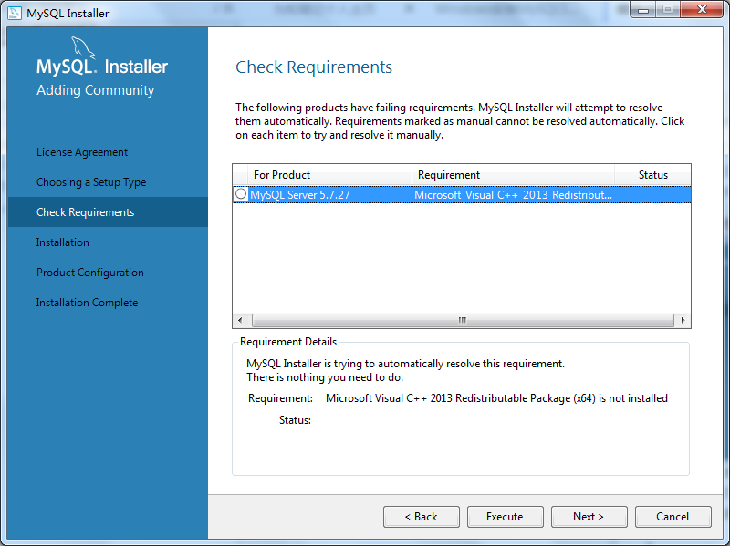730x546 pixels.
Task: Click the Cancel button
Action: tap(673, 516)
